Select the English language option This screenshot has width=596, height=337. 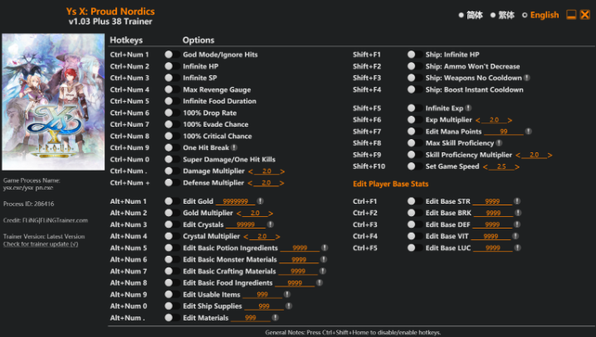[x=540, y=15]
